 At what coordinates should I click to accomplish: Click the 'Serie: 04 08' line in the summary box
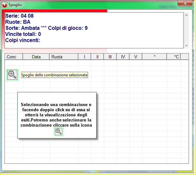click(20, 16)
